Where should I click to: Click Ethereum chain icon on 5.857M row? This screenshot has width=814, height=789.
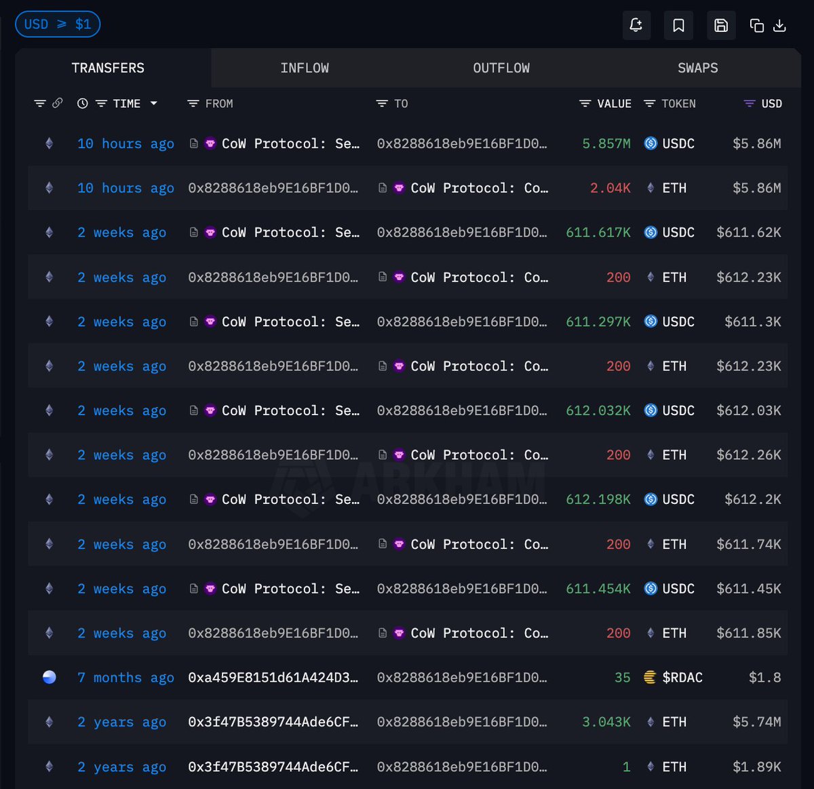coord(49,144)
